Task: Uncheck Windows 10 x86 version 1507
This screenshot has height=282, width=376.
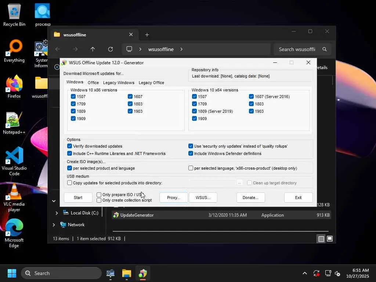Action: coord(73,97)
